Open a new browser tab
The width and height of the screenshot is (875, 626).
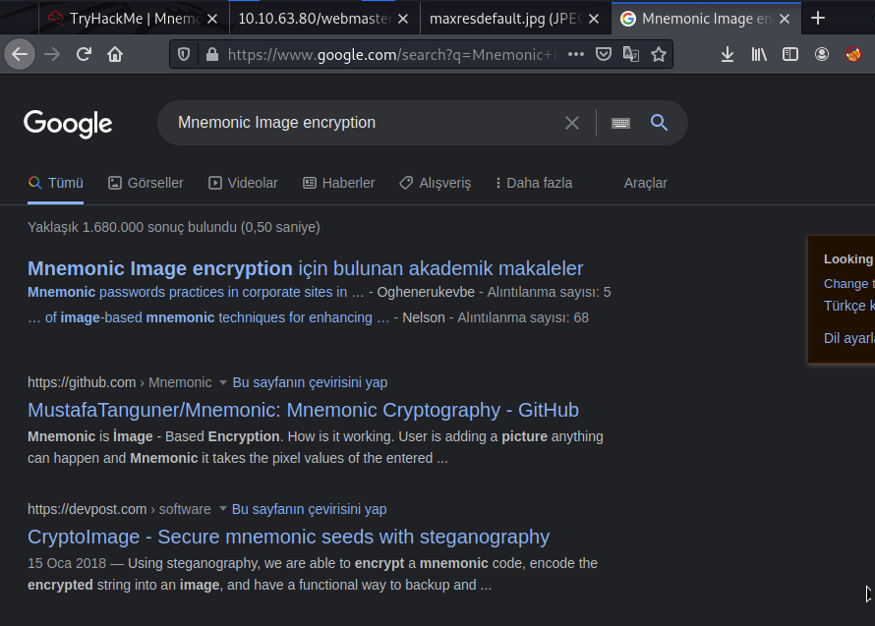818,19
